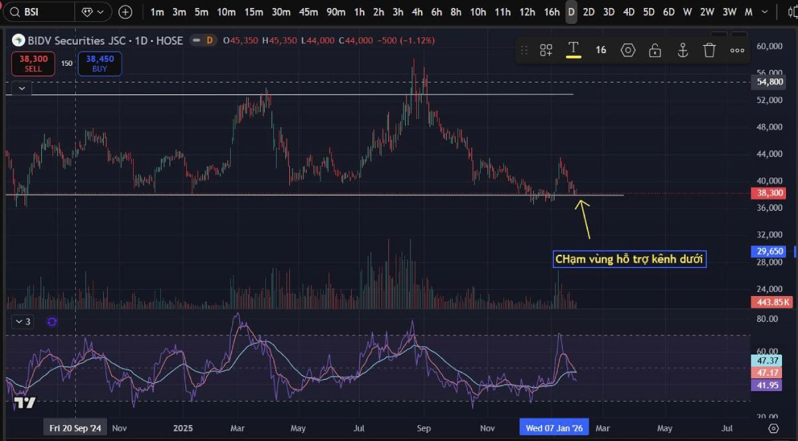Switch to the monthly M timeframe
Image resolution: width=798 pixels, height=441 pixels.
pos(748,11)
